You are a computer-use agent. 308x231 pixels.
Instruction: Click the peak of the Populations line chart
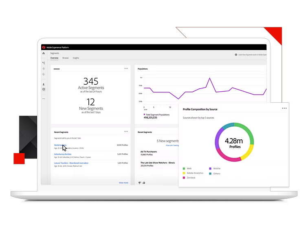(x=209, y=78)
